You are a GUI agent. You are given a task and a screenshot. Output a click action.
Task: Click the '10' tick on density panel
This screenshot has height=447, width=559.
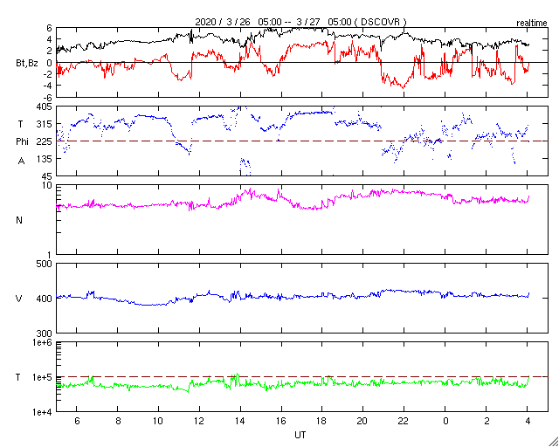(47, 185)
